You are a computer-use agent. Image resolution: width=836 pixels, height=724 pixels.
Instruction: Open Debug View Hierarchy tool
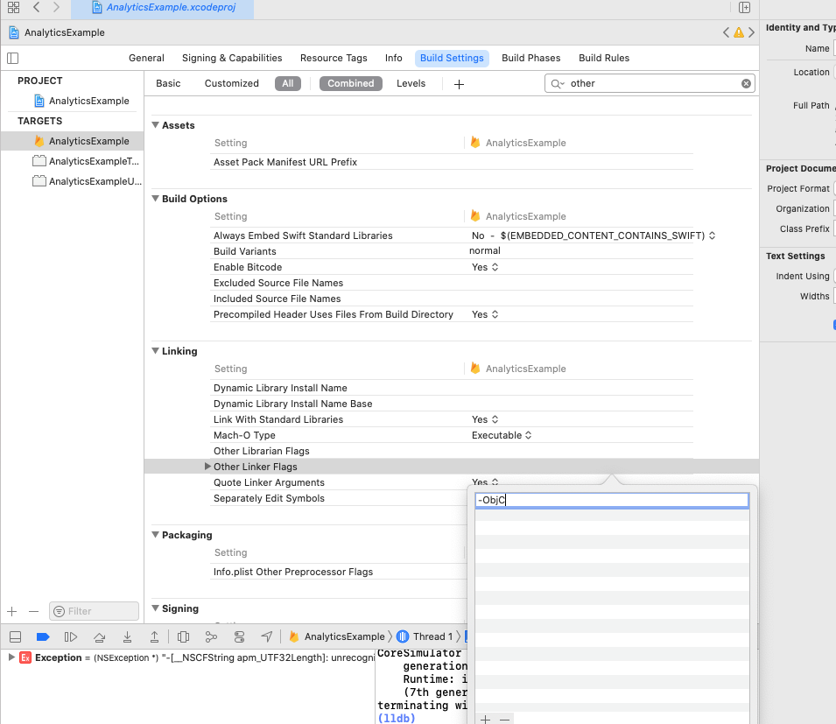pos(183,636)
